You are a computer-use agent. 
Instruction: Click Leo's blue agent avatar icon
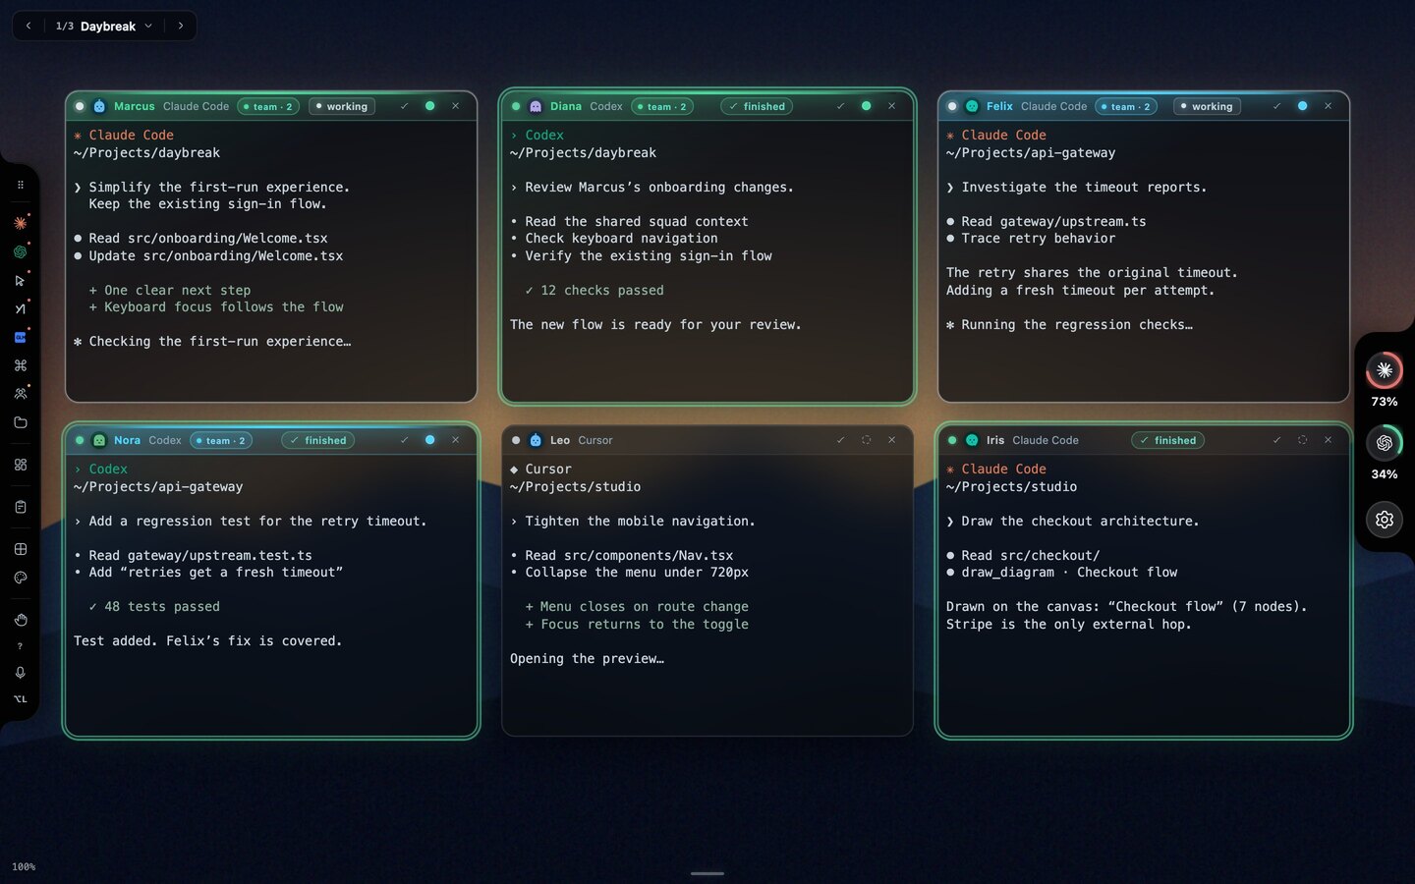click(x=536, y=440)
